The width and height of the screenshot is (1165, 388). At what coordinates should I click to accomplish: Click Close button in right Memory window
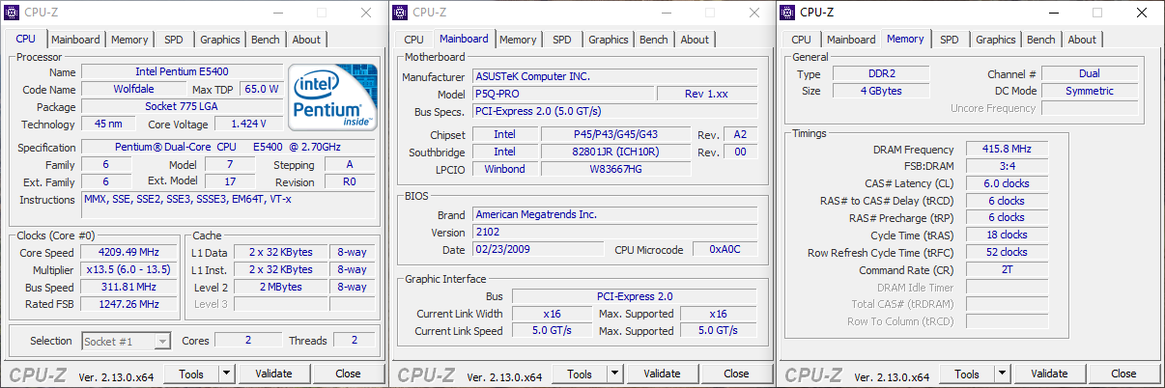pos(1123,374)
